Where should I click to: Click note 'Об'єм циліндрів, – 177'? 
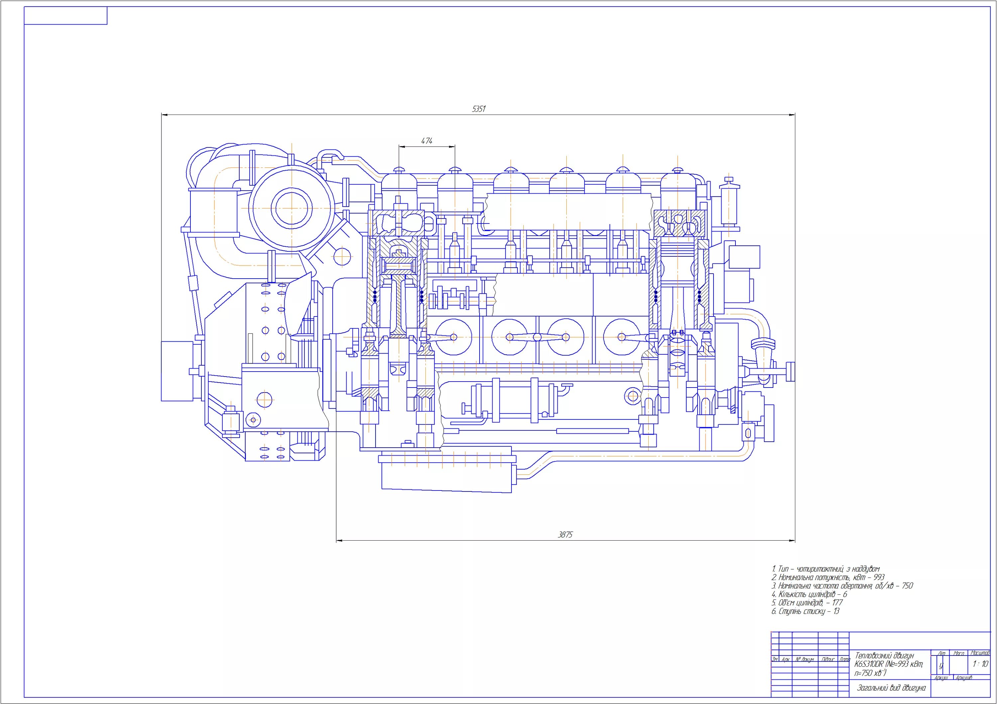[x=807, y=602]
